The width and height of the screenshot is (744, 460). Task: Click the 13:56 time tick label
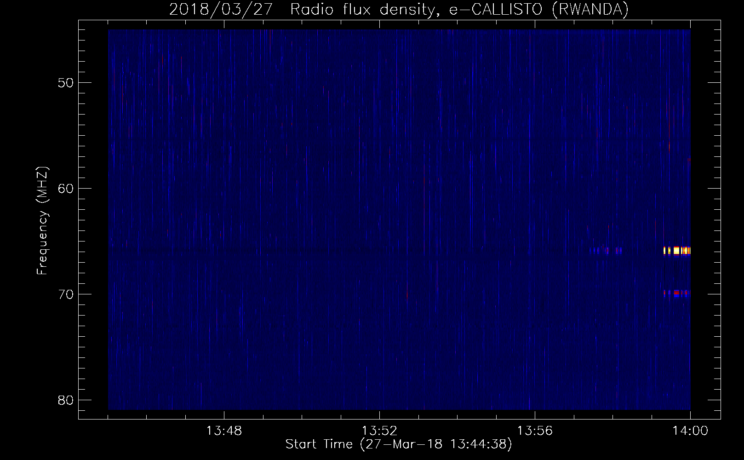coord(535,431)
